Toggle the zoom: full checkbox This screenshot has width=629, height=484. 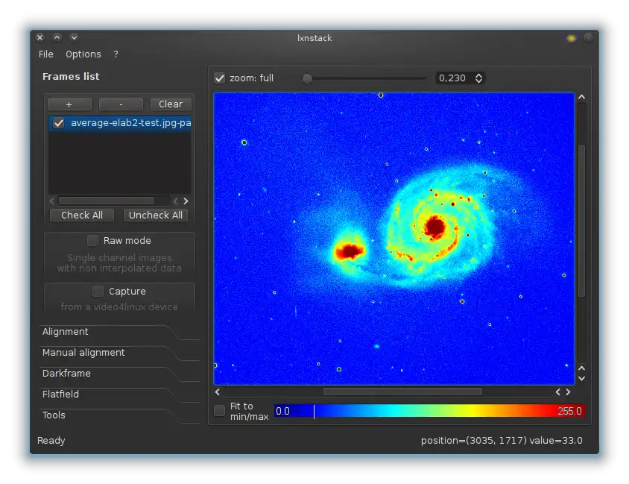point(219,78)
